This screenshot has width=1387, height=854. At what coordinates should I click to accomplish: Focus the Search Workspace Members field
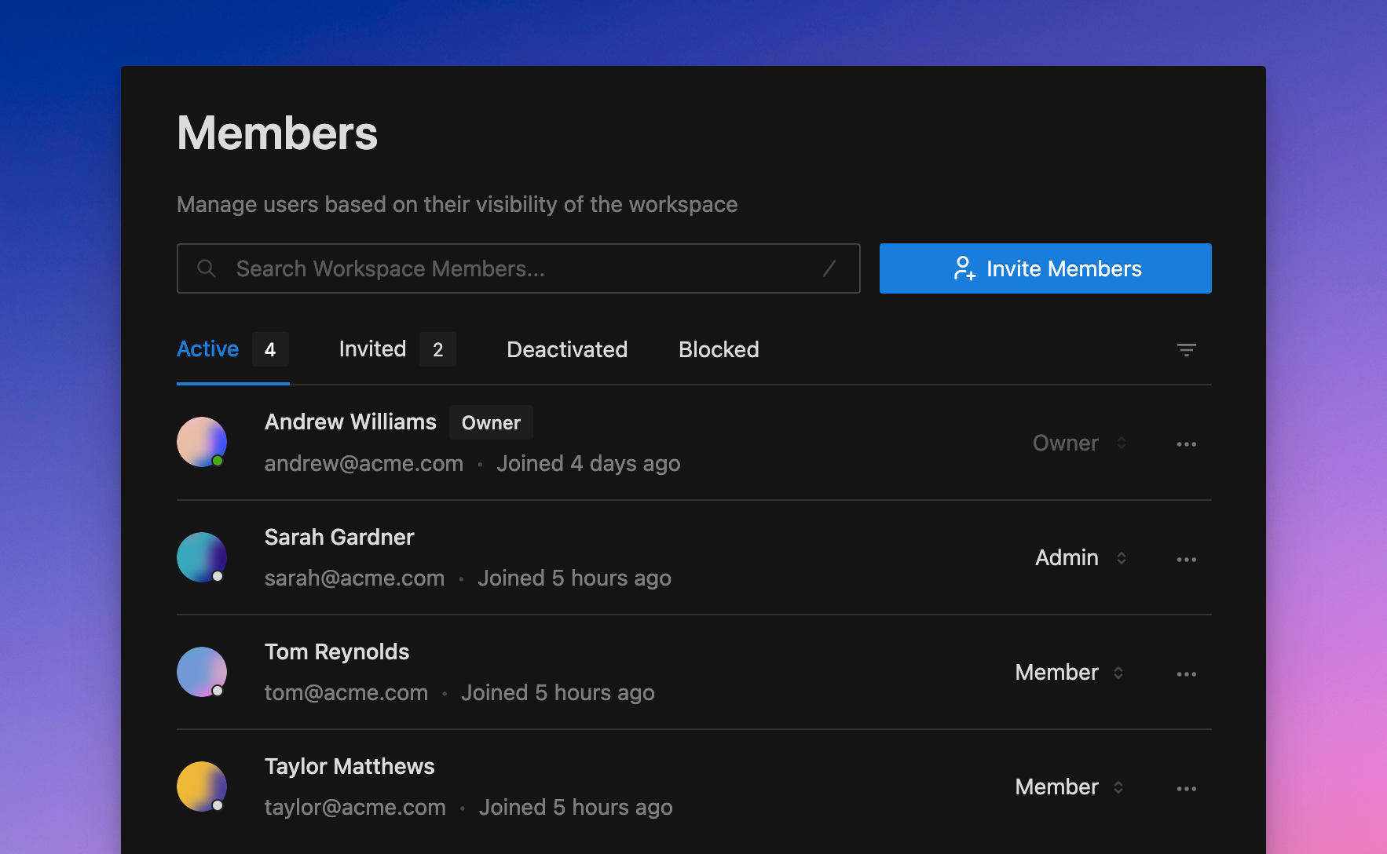coord(518,268)
